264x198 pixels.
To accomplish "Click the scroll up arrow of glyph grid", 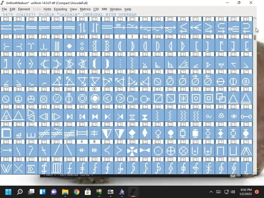I will pos(255,18).
